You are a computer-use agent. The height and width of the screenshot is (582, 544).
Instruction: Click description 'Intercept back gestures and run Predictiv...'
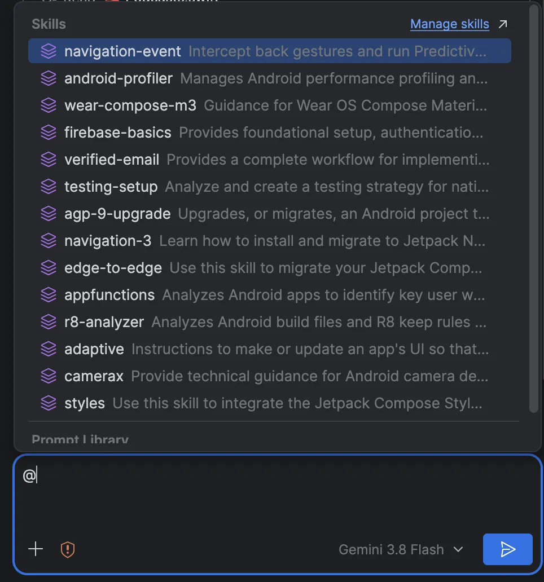337,51
